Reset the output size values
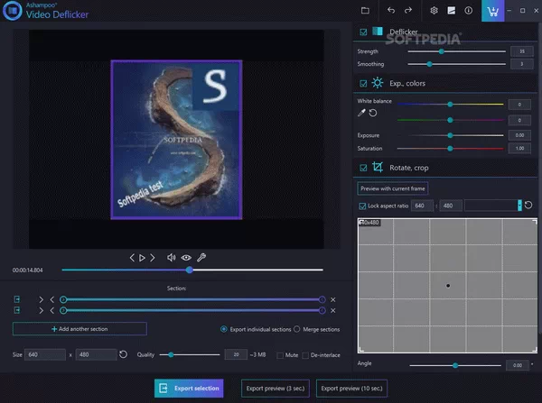Screen dimensions: 542x403 [123, 354]
